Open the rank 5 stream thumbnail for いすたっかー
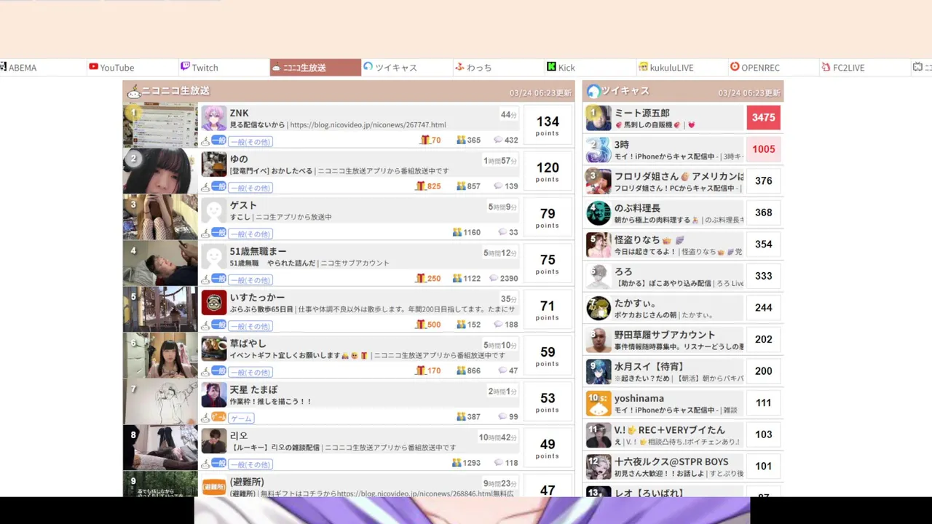 pyautogui.click(x=160, y=309)
